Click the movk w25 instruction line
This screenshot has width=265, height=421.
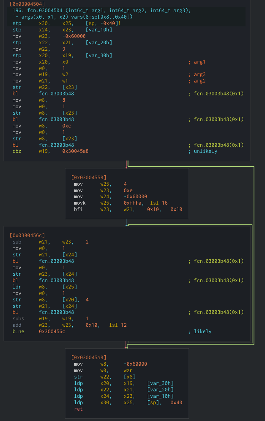coord(121,203)
